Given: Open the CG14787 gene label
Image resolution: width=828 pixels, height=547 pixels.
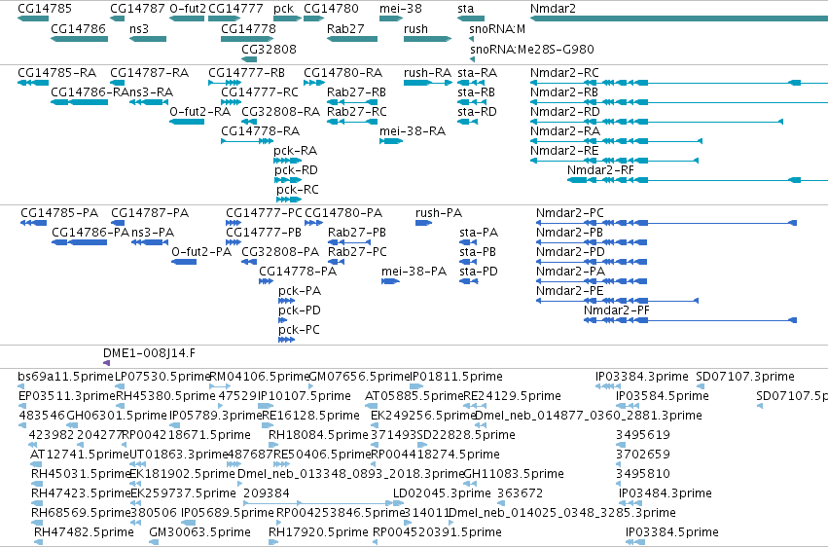Looking at the screenshot, I should click(x=137, y=9).
